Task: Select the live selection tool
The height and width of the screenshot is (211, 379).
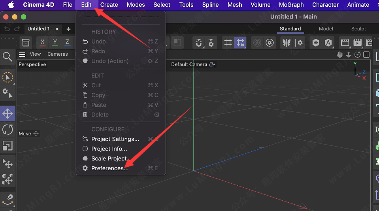Action: 8,77
